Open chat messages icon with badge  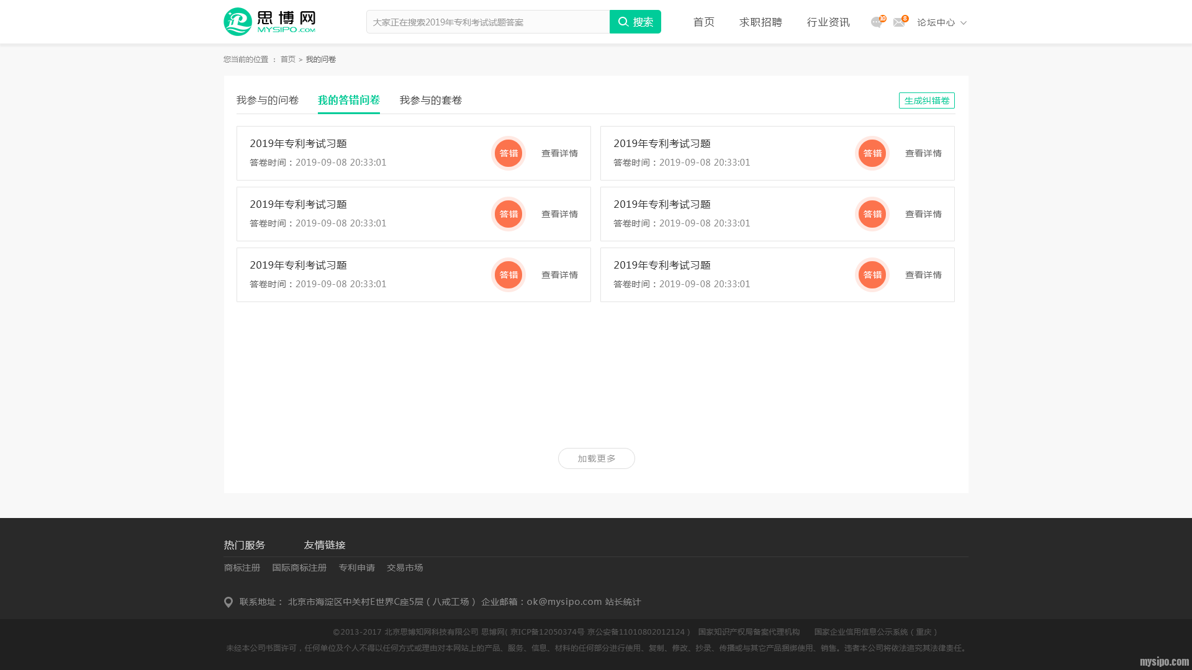[x=876, y=22]
